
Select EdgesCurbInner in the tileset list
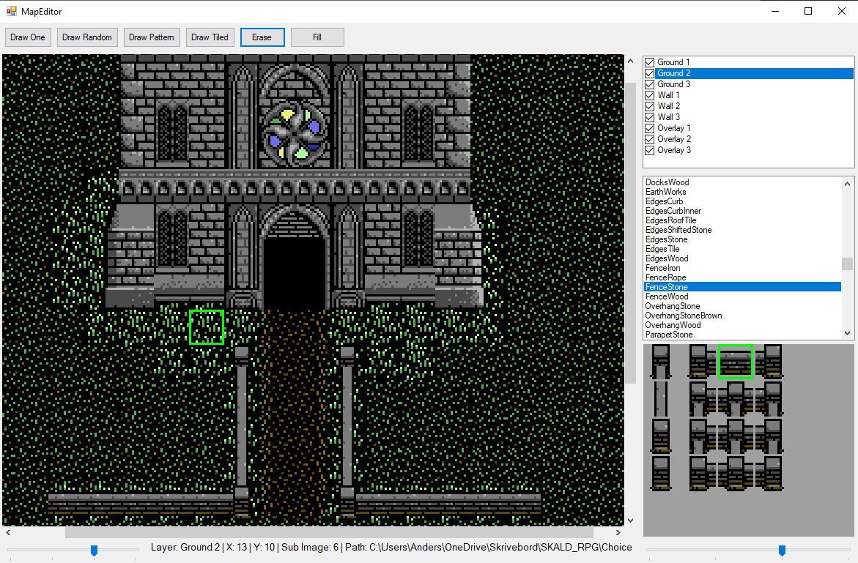(742, 211)
